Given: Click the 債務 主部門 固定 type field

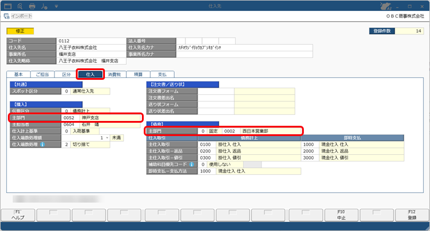Looking at the screenshot, I should tap(214, 131).
